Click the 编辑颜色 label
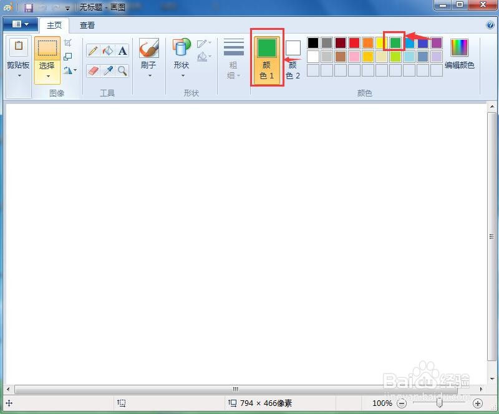 pyautogui.click(x=459, y=65)
